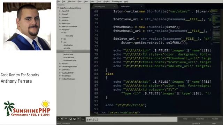Viewport: 223px width, 125px height.
Task: Expand the PHP-Url-Shortener folder
Action: tap(60, 26)
